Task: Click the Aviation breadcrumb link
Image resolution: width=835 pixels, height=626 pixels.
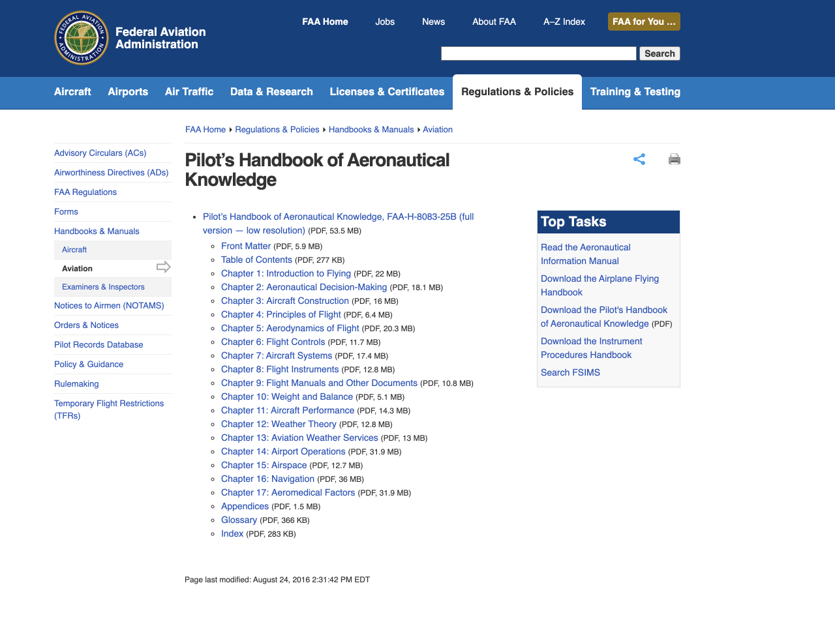Action: [438, 130]
